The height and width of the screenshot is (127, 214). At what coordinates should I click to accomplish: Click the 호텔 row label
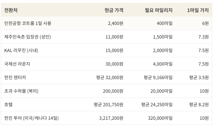tap(8, 104)
